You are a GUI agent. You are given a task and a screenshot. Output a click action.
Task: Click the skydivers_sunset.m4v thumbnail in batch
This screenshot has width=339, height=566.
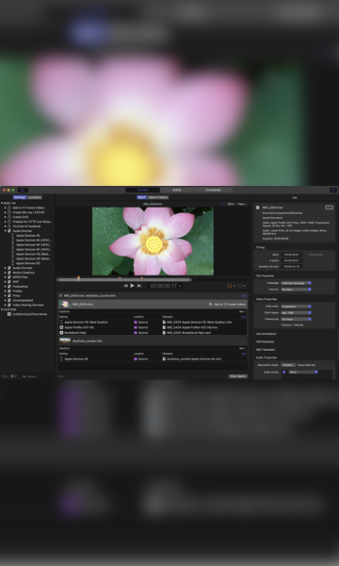(x=65, y=341)
